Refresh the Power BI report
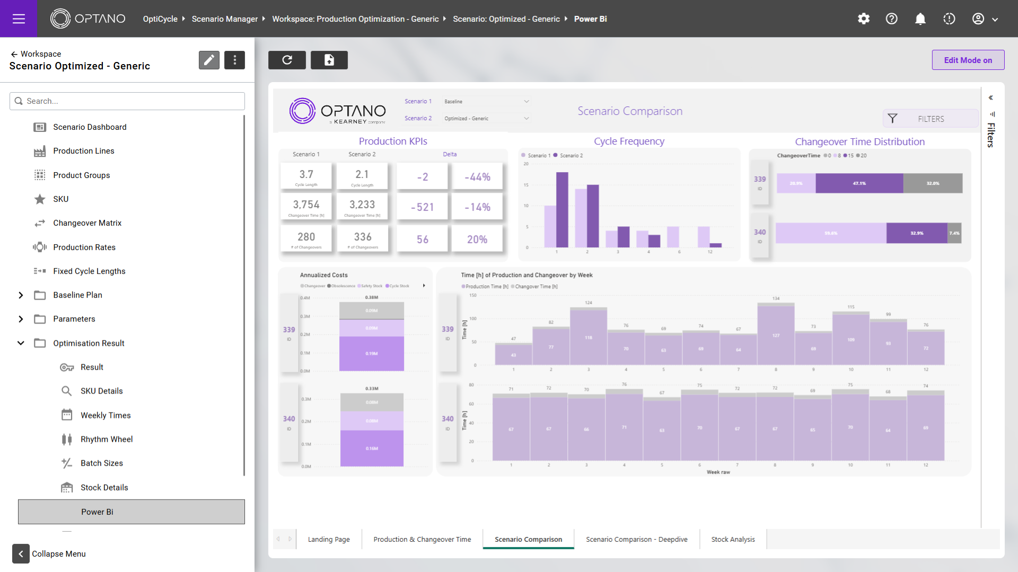1018x572 pixels. point(287,60)
